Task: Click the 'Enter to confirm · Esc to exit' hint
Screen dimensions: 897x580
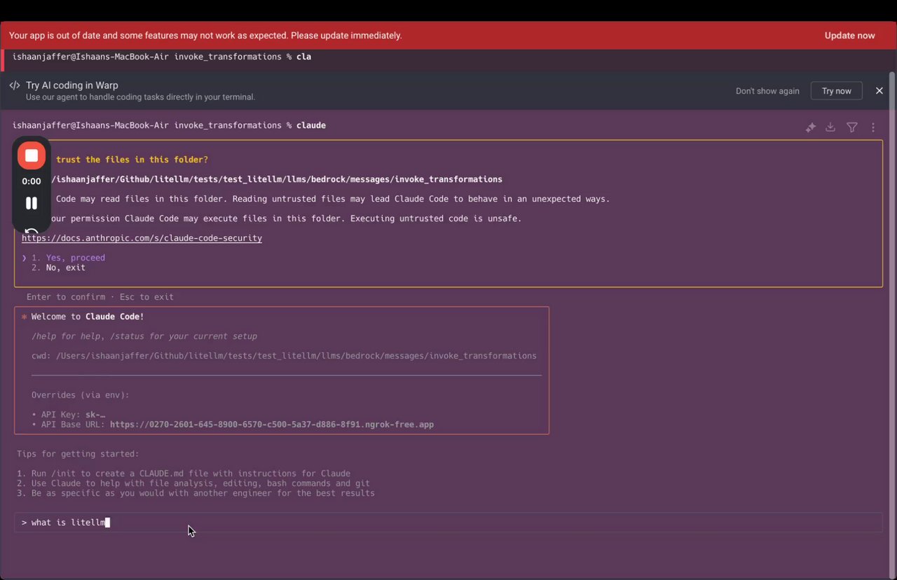Action: point(100,297)
